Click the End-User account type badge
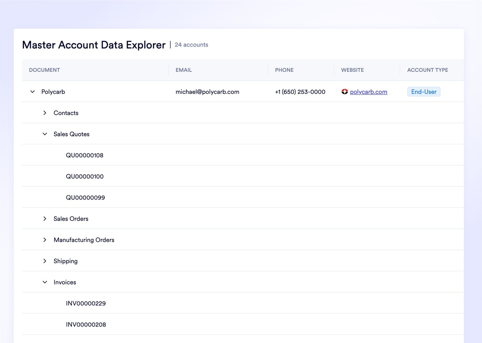This screenshot has width=482, height=343. point(424,92)
